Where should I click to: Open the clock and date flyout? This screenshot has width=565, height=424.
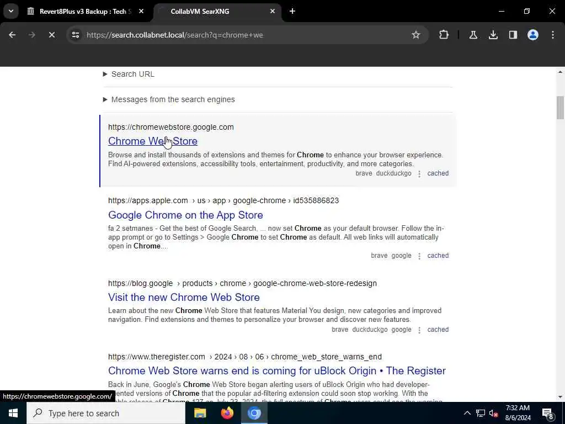[x=518, y=413]
